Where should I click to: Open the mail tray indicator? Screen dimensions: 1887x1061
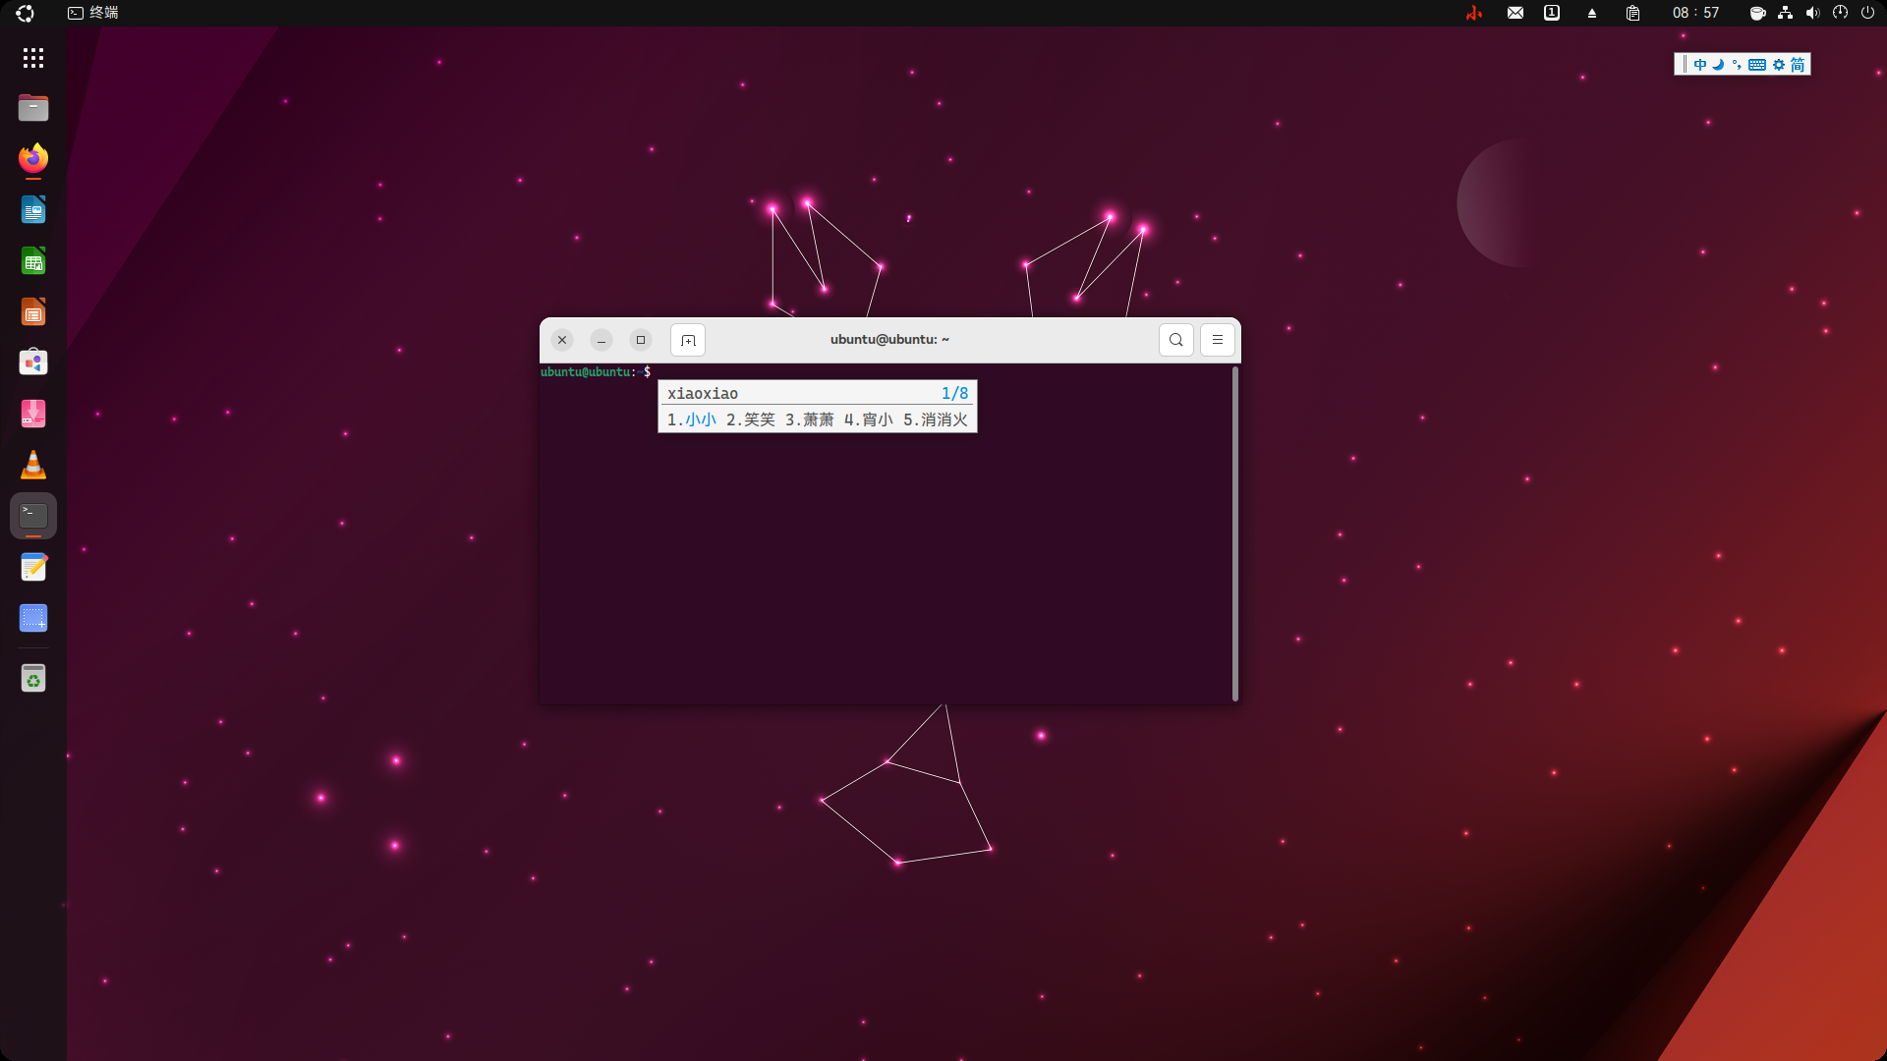click(x=1515, y=13)
